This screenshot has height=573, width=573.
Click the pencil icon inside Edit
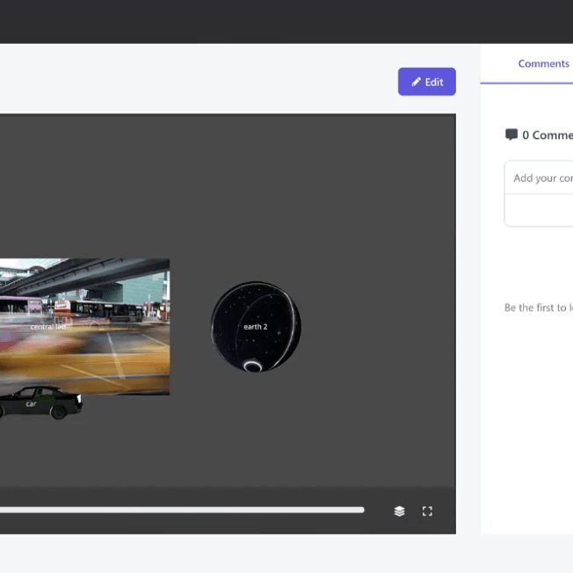416,82
